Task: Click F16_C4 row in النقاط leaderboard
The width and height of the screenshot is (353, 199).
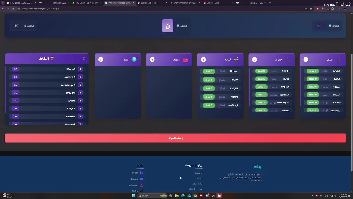Action: pyautogui.click(x=46, y=109)
